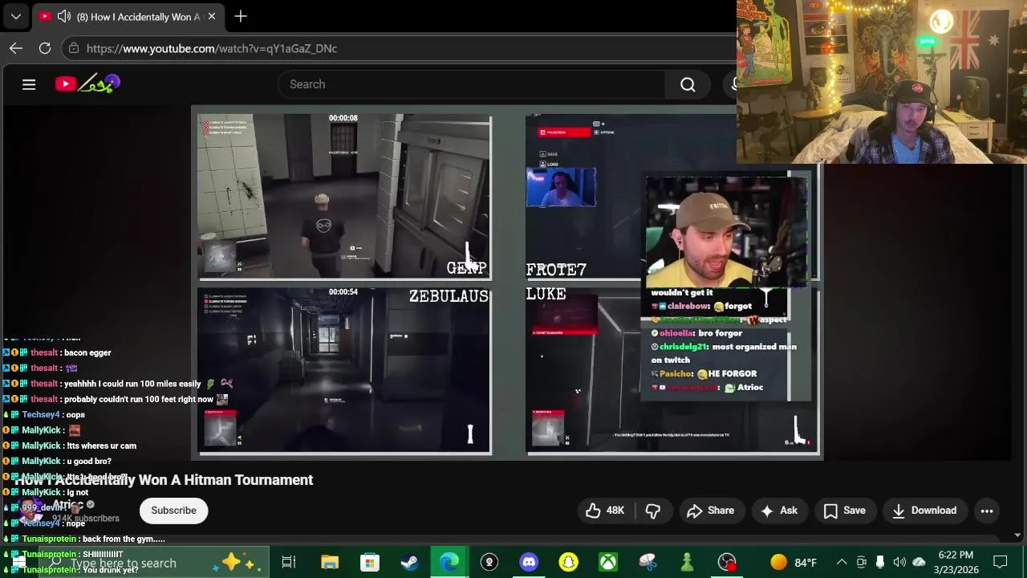Click chat message 'u good bro?'

(x=89, y=461)
